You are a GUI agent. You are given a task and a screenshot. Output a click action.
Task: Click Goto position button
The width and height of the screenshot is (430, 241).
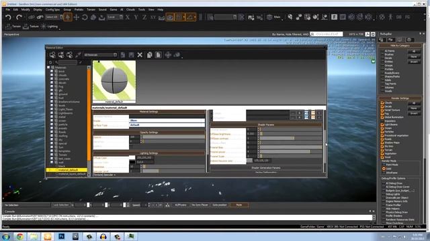(x=220, y=205)
